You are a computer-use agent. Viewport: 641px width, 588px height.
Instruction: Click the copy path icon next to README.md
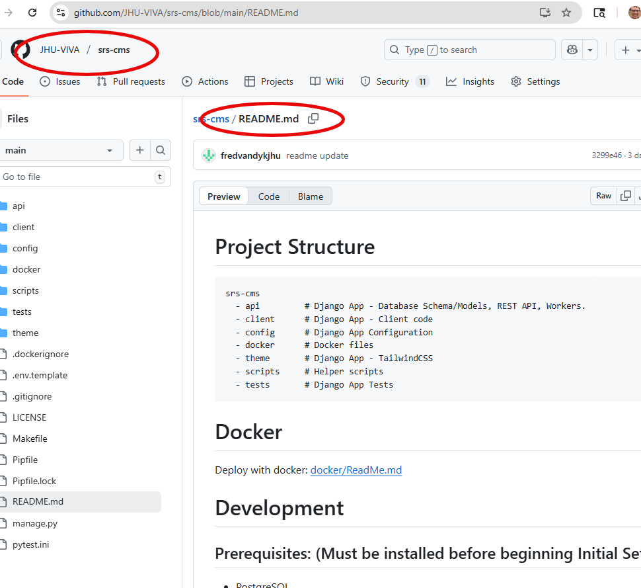313,118
